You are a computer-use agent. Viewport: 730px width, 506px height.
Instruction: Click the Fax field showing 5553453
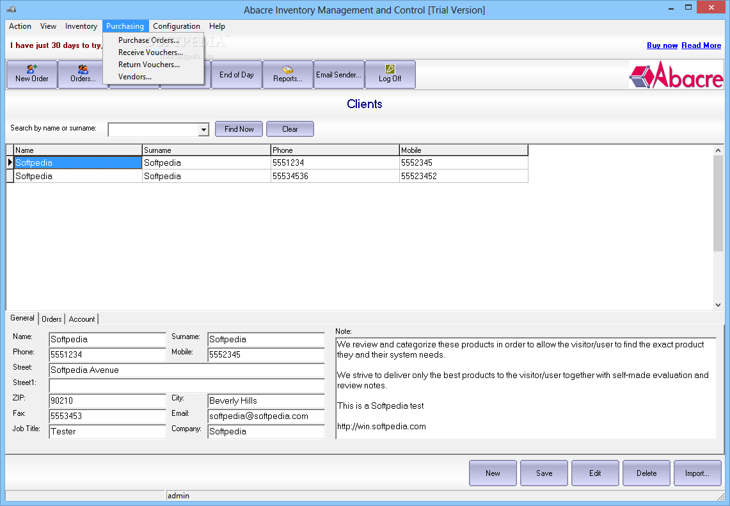pos(107,416)
